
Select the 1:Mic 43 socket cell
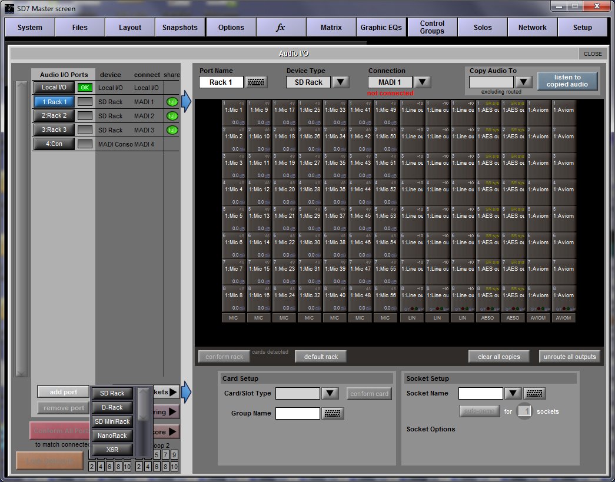pyautogui.click(x=360, y=166)
